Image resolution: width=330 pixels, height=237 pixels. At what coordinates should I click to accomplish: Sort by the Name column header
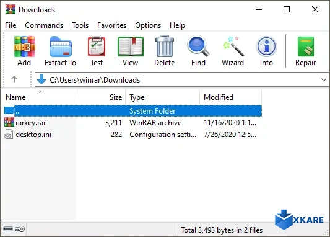[38, 97]
